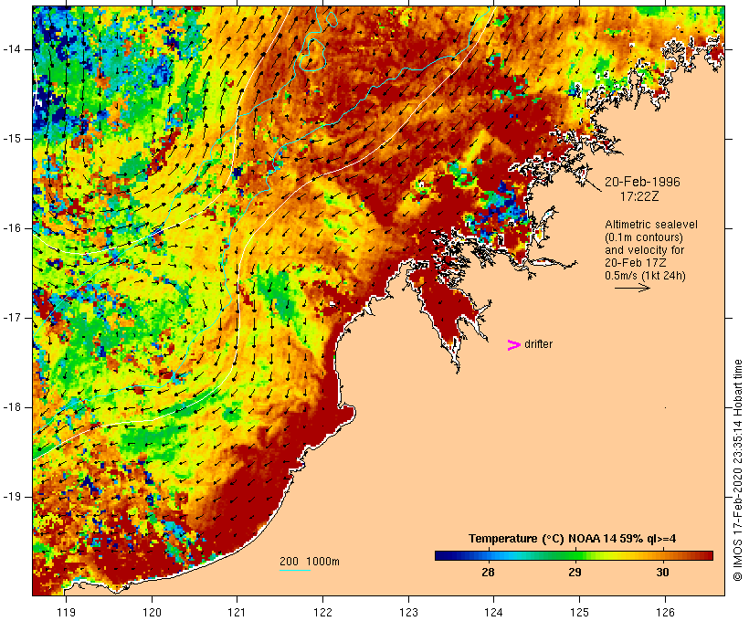Click the '0.5m/s (1kt 24h)' text
The height and width of the screenshot is (621, 749).
(x=645, y=276)
